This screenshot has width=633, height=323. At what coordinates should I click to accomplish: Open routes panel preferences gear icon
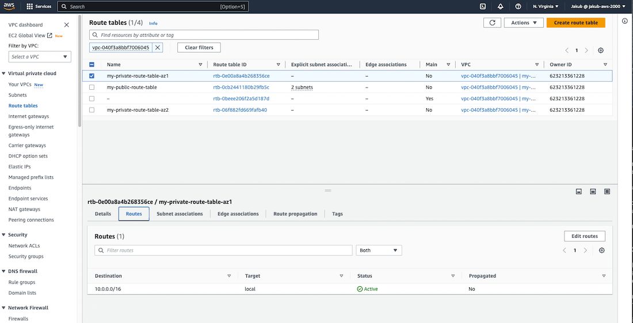[x=601, y=250]
